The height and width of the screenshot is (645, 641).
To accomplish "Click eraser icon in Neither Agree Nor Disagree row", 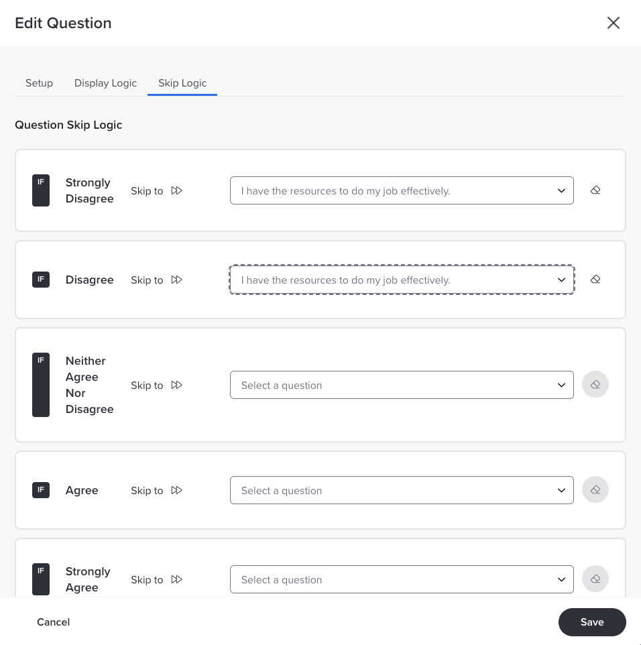I will point(595,385).
